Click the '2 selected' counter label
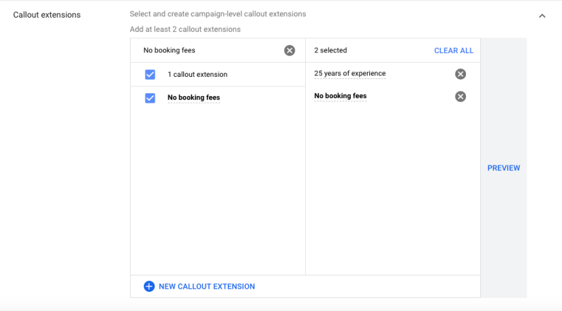 [x=330, y=50]
